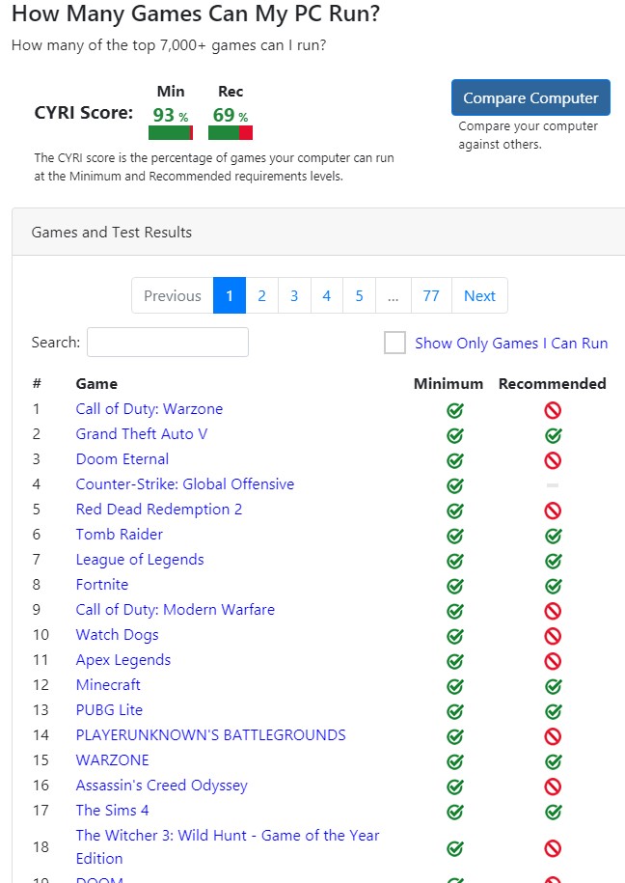Click Show Only Games I Can Run label
The image size is (625, 883).
511,343
